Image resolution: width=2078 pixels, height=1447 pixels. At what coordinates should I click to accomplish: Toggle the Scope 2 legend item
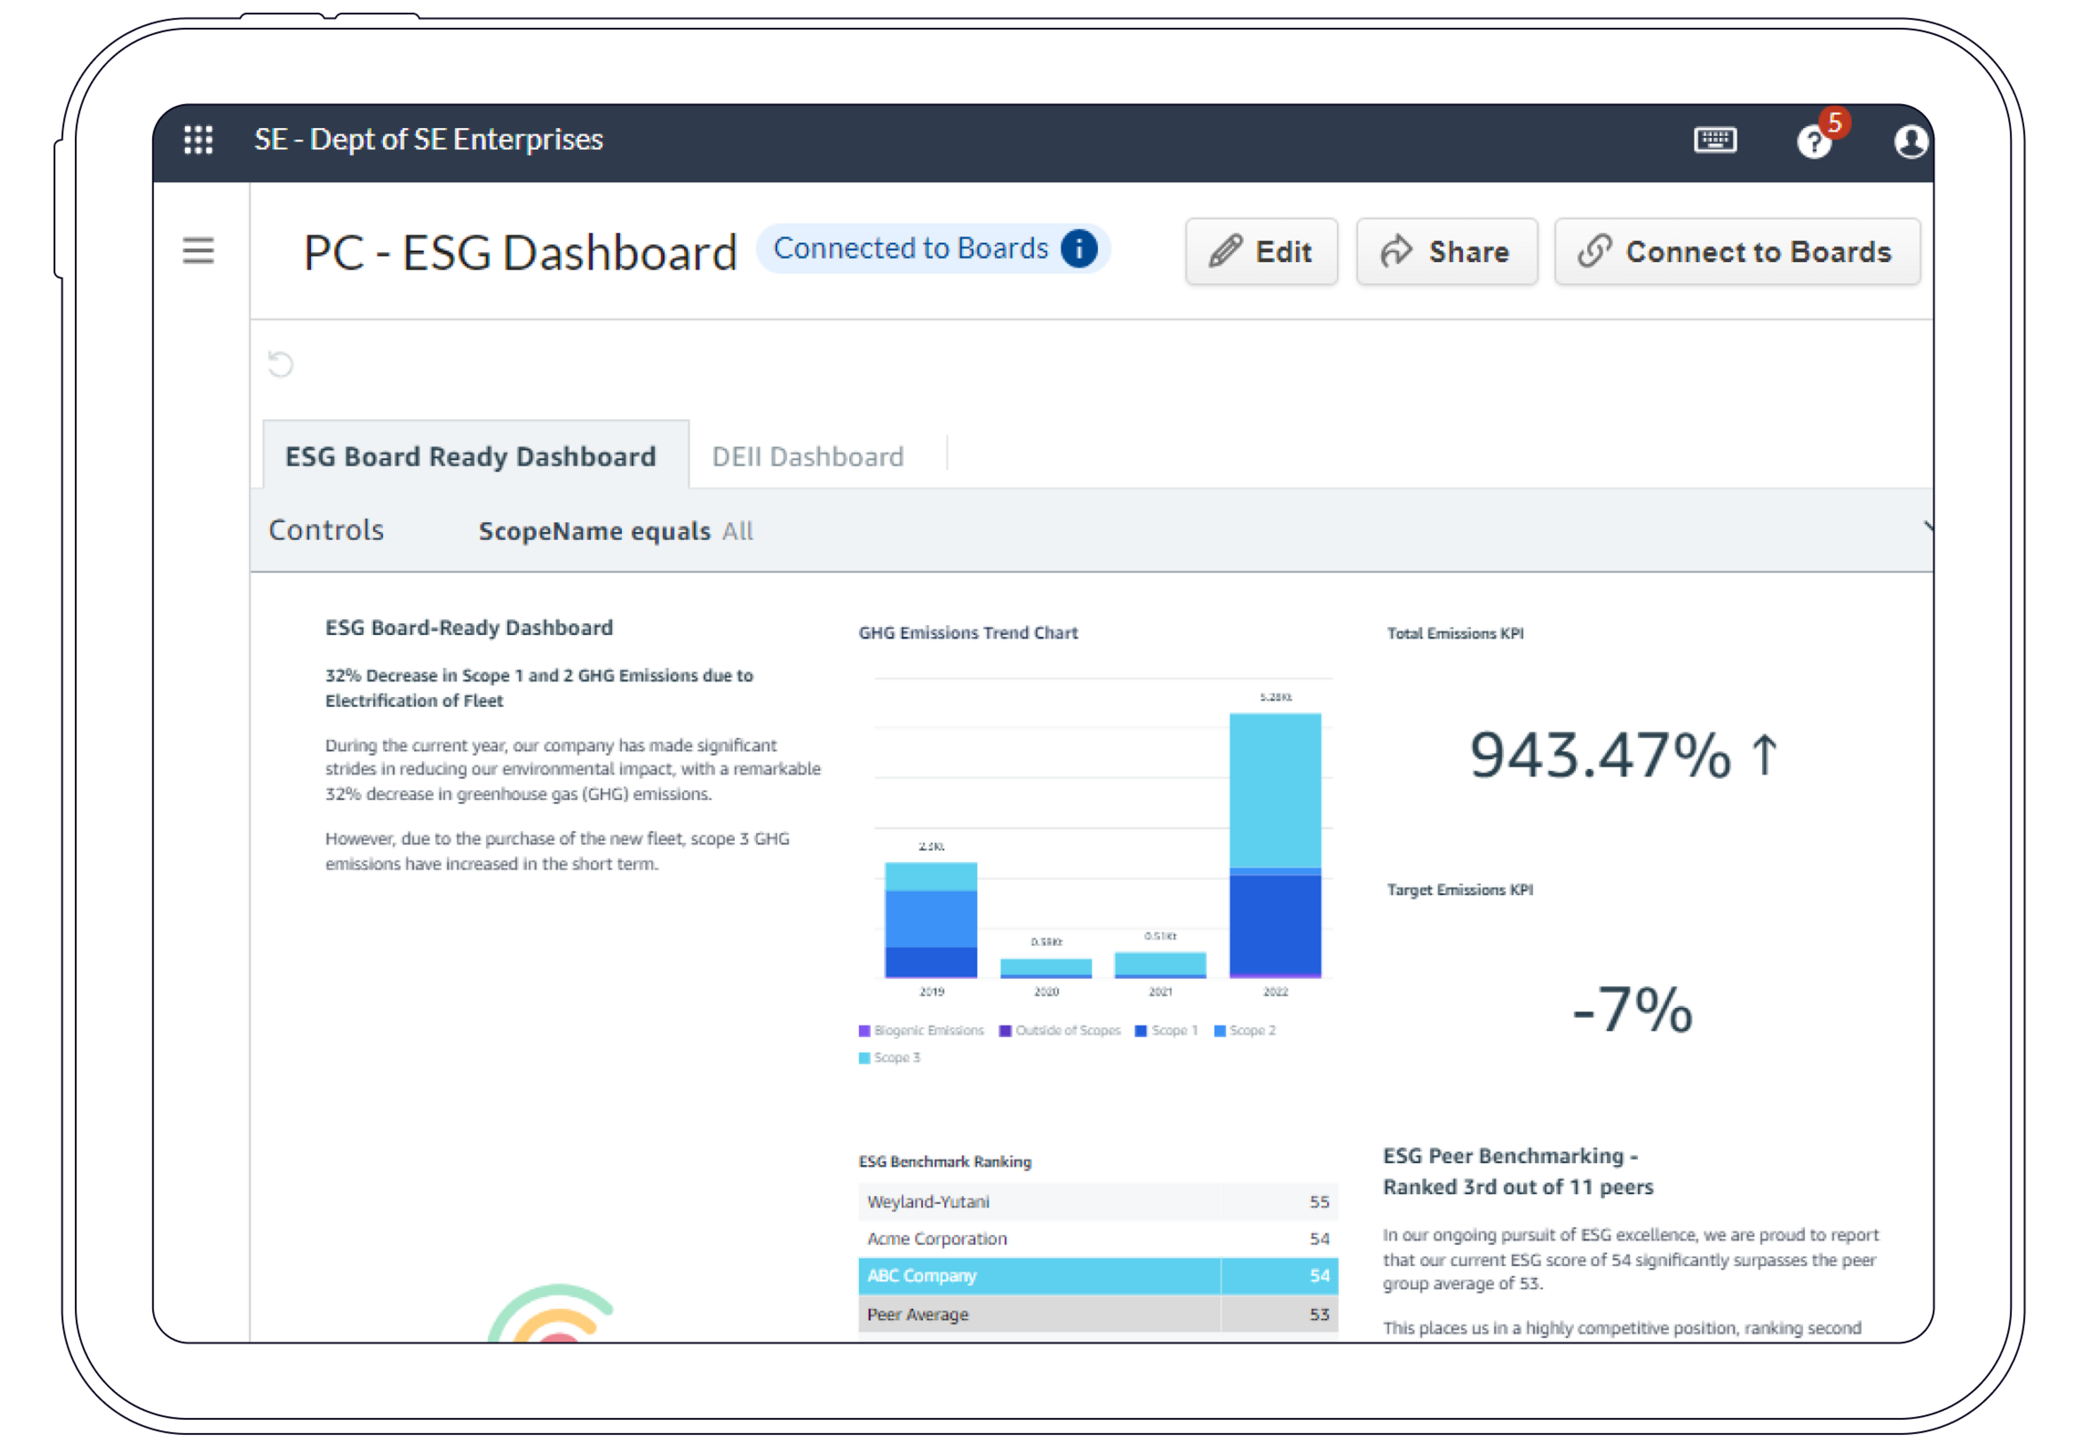click(1245, 1030)
